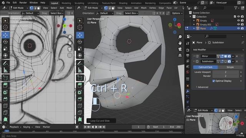The width and height of the screenshot is (246, 138).
Task: Click the End frame 250 field
Action: point(176,127)
